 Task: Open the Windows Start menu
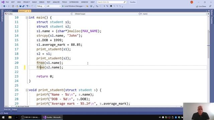[3, 117]
